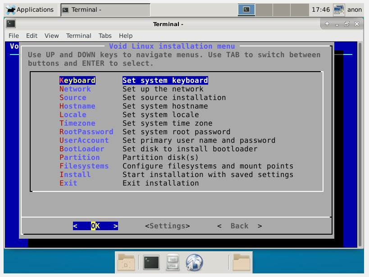369x277 pixels.
Task: Launch the web browser globe icon
Action: click(194, 263)
